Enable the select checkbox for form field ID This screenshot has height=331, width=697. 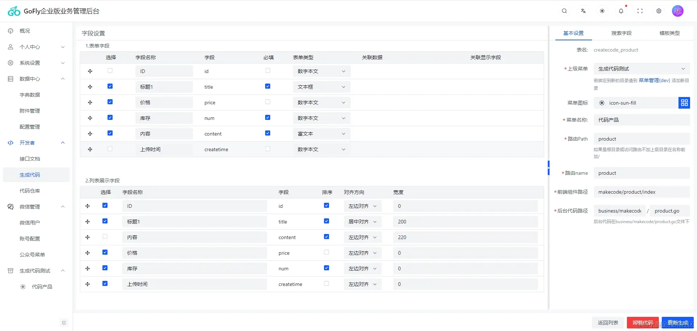(110, 70)
